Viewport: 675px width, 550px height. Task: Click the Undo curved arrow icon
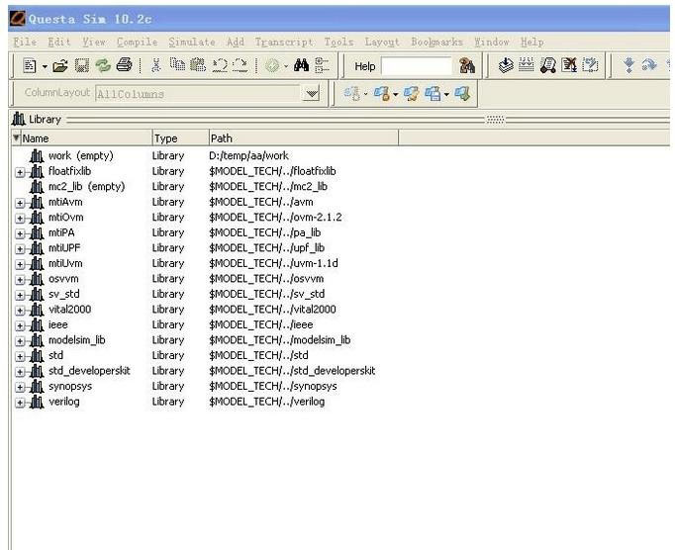click(x=219, y=65)
